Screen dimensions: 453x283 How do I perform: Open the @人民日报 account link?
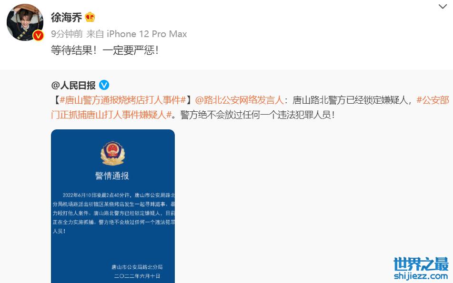click(x=73, y=85)
